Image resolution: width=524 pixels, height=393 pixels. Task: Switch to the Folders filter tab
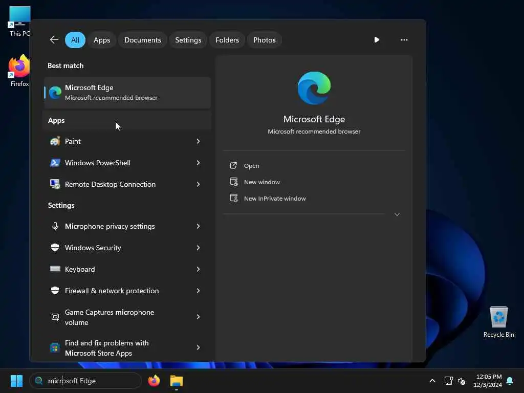[227, 40]
